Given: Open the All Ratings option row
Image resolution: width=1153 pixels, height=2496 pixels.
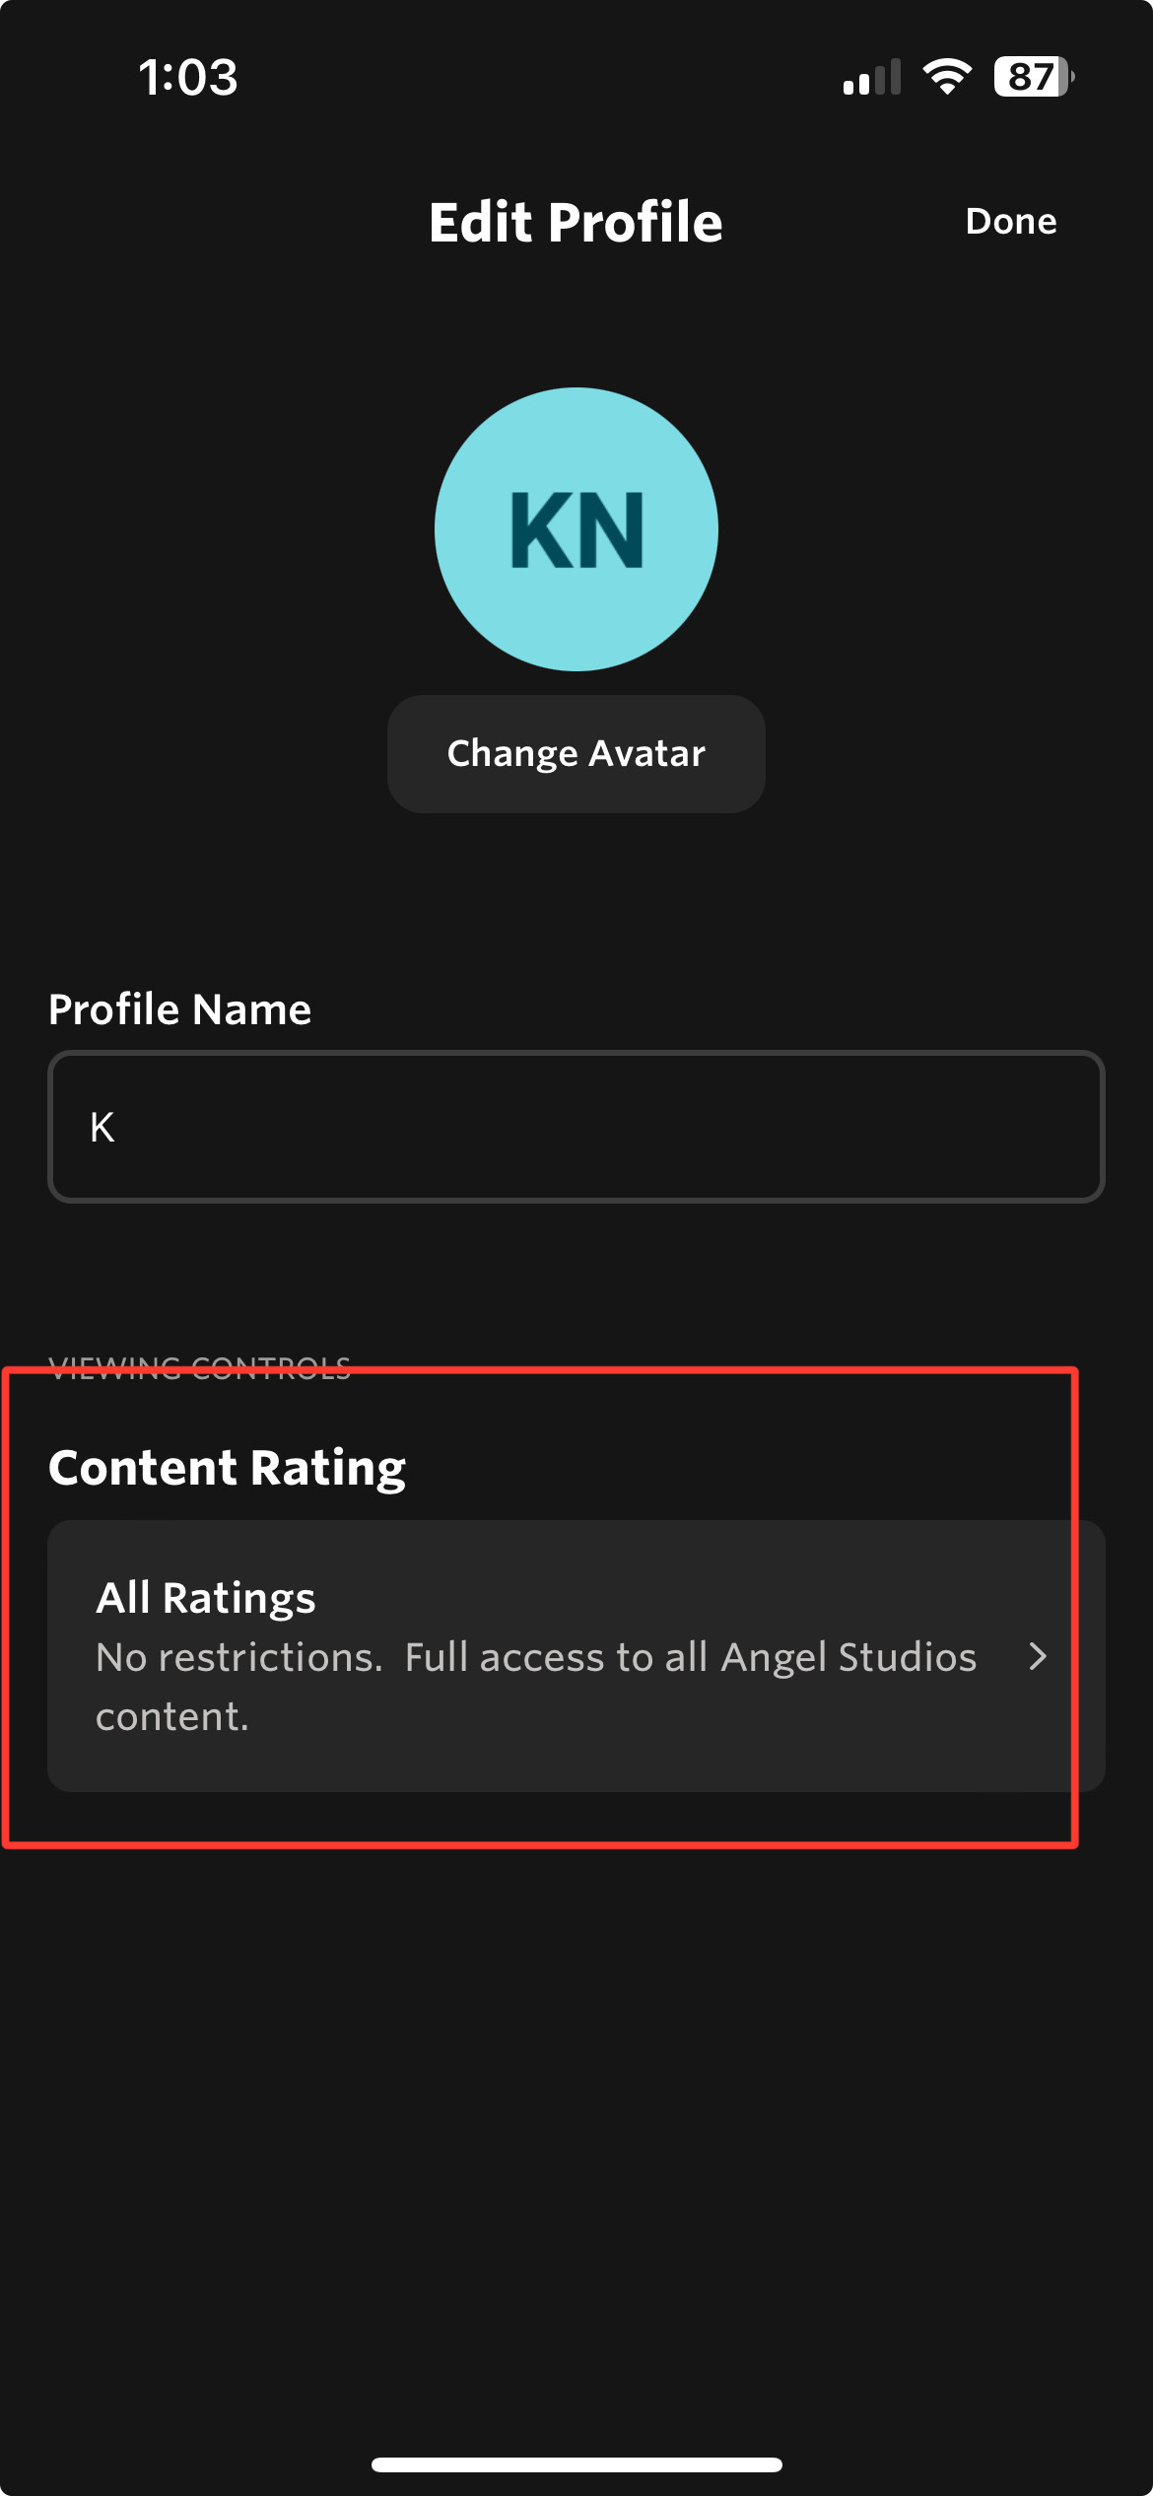Looking at the screenshot, I should click(576, 1656).
